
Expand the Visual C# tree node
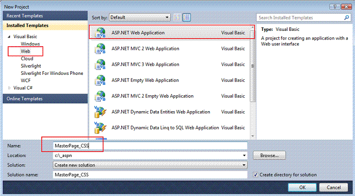(9, 88)
